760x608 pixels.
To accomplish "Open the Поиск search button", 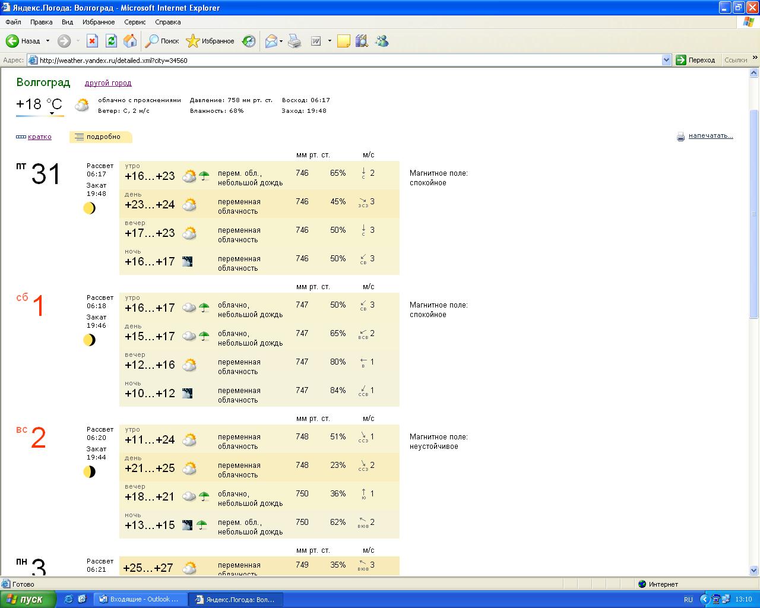I will (163, 41).
